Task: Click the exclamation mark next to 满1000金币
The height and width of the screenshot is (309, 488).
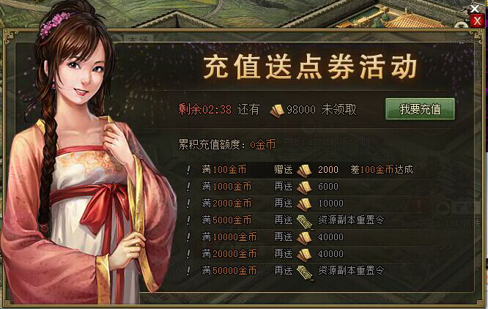Action: click(x=188, y=187)
